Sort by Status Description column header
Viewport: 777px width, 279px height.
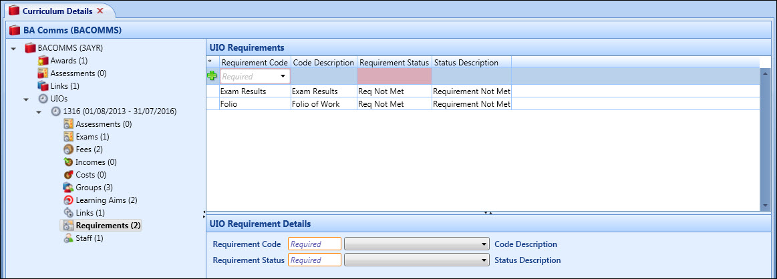pos(471,63)
